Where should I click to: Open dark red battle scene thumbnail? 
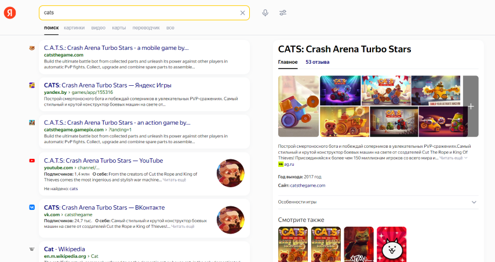tap(443, 122)
